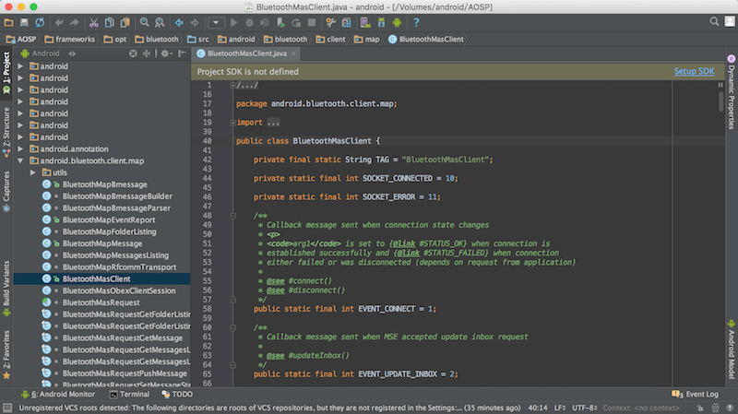Viewport: 738px width, 414px height.
Task: Open the AVD Manager phone icon
Action: pyautogui.click(x=365, y=22)
